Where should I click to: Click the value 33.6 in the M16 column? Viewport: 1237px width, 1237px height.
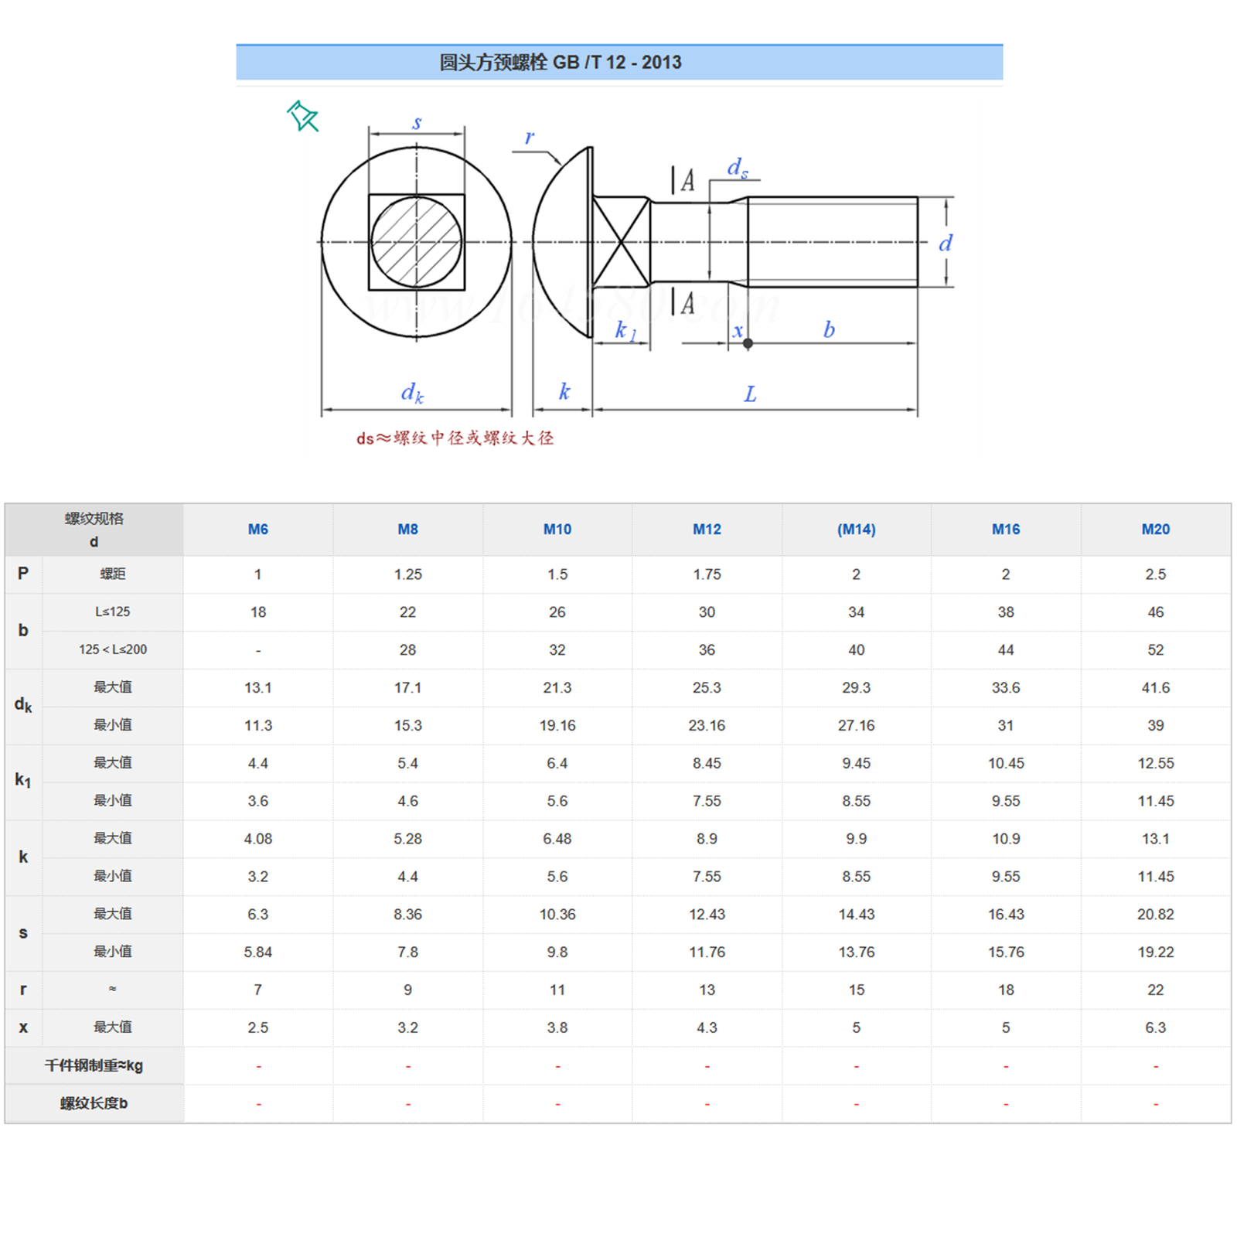click(1006, 687)
